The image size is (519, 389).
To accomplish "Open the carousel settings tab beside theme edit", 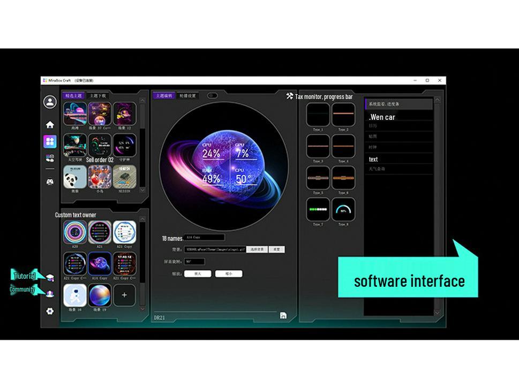I will tap(187, 96).
